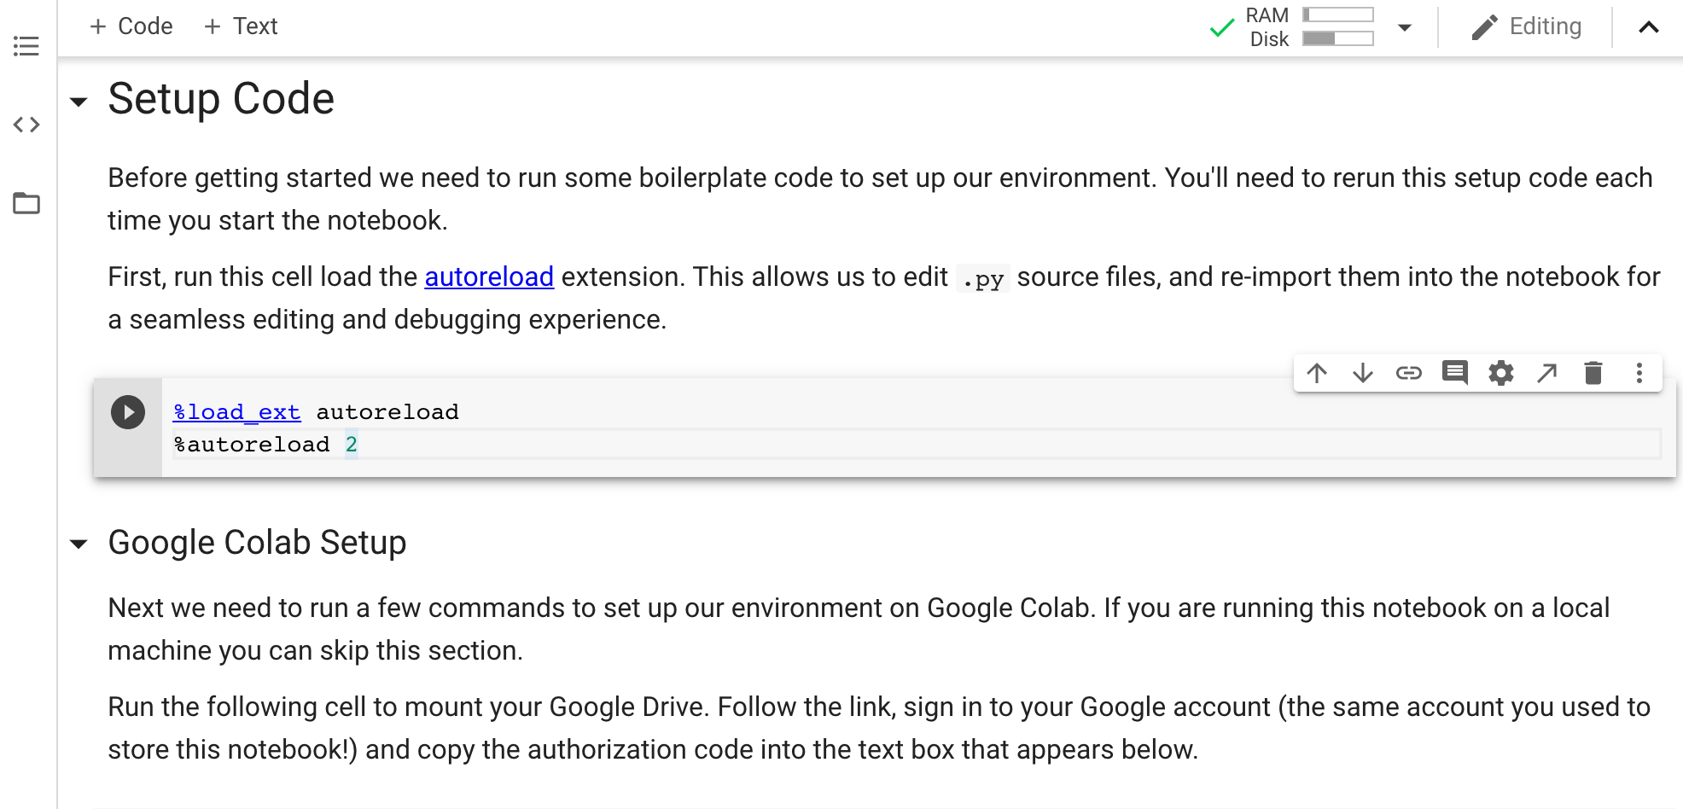This screenshot has width=1683, height=809.
Task: Click the green connected checkmark
Action: pyautogui.click(x=1222, y=27)
